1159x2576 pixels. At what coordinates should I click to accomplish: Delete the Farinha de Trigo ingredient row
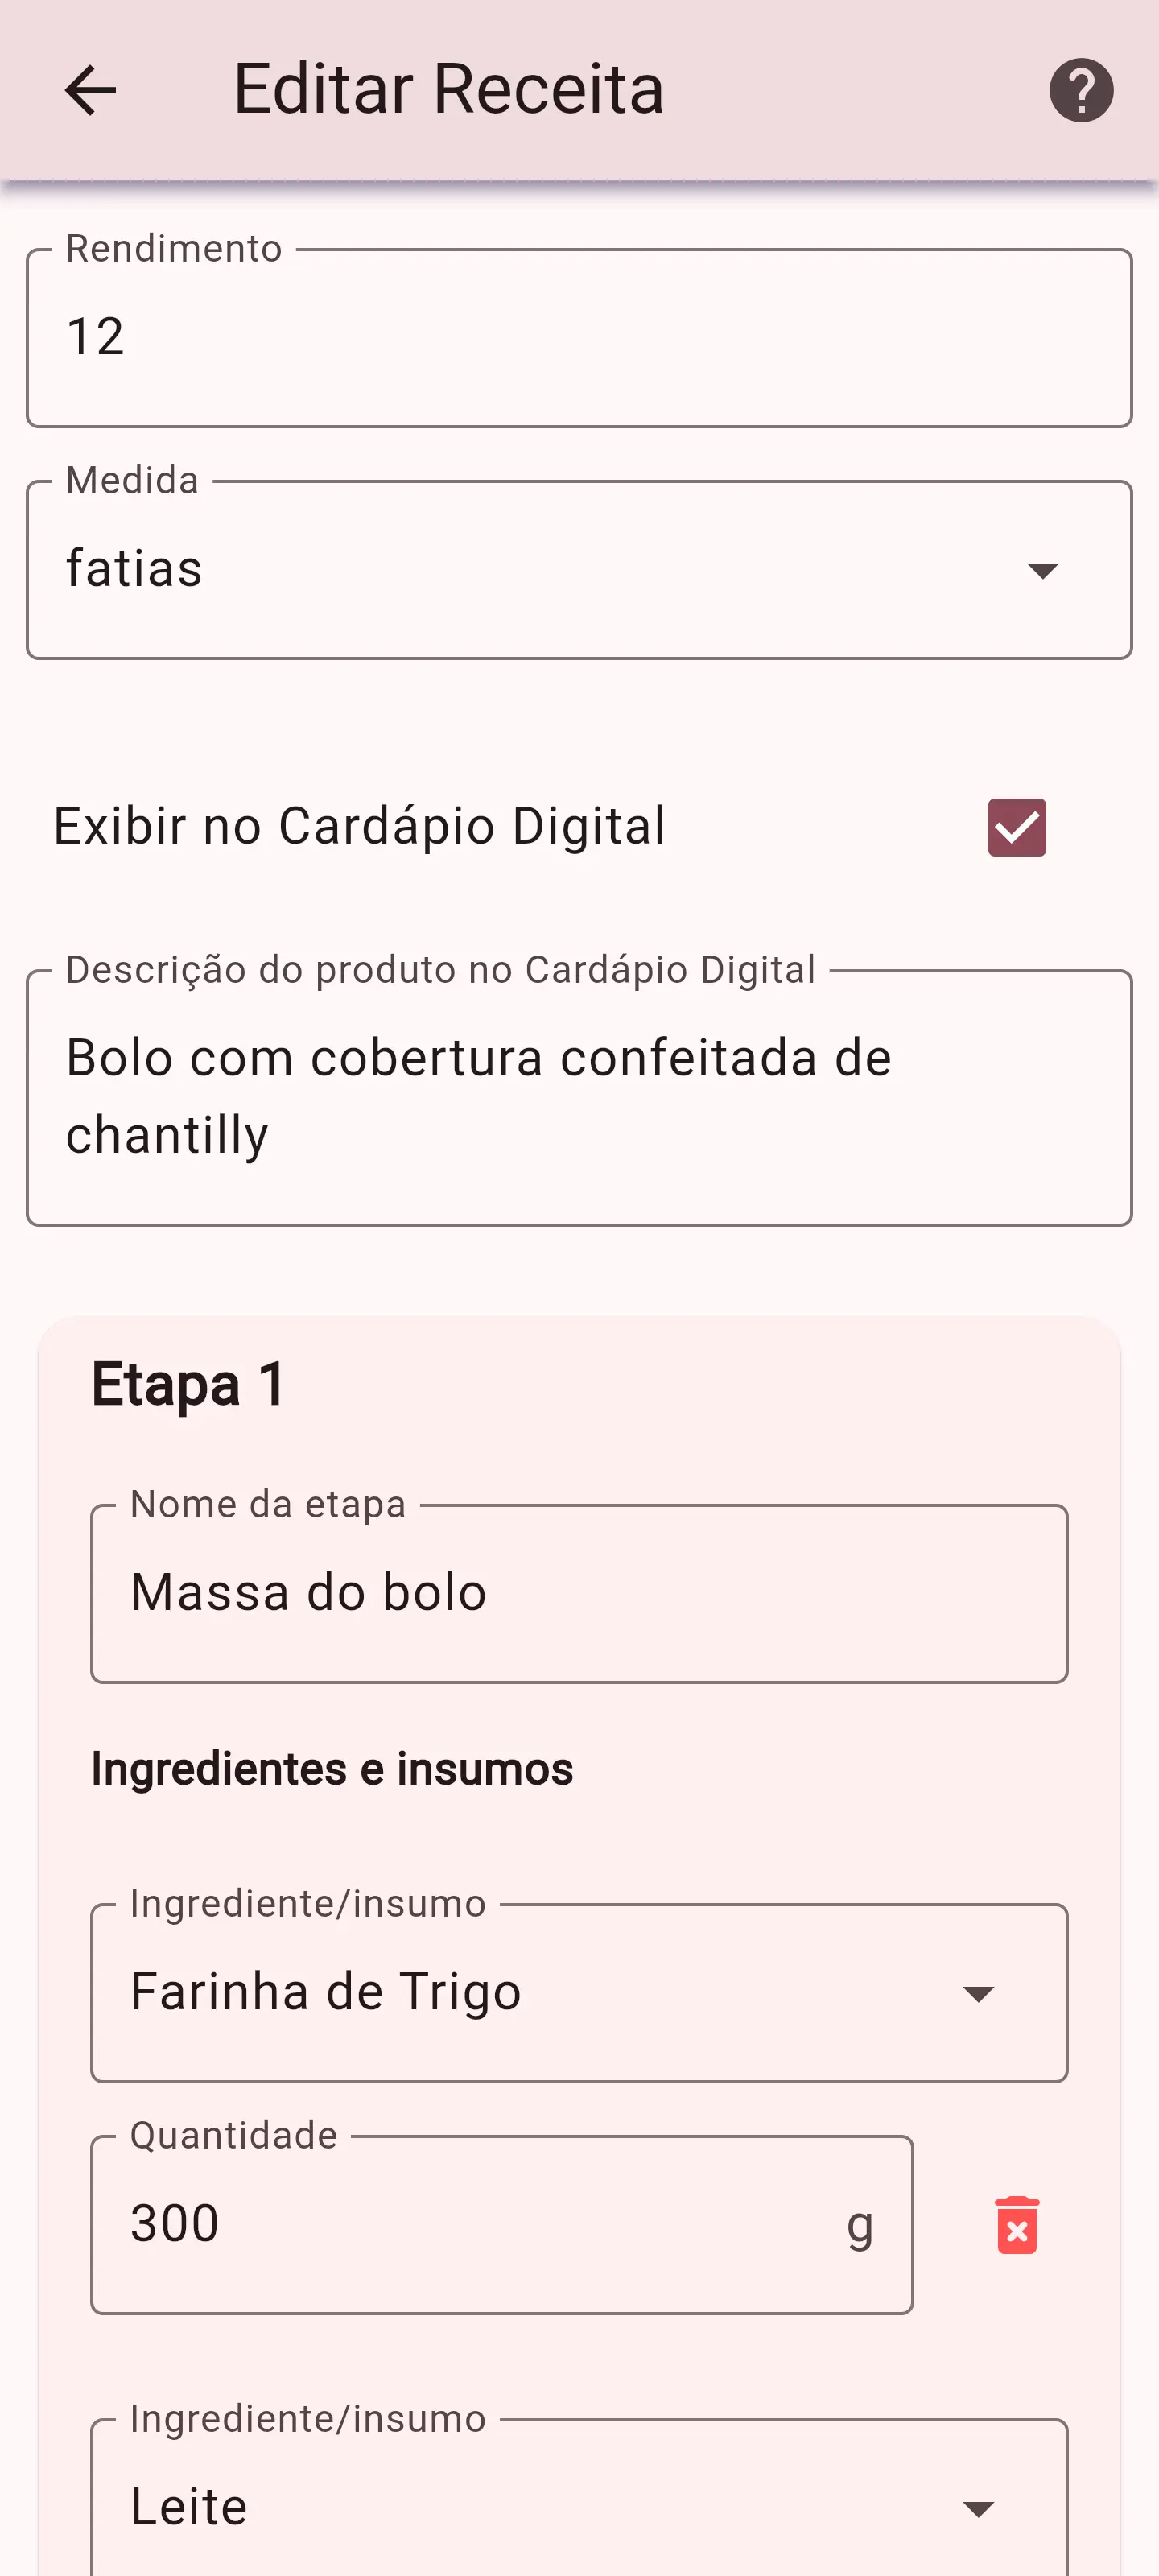point(1017,2225)
